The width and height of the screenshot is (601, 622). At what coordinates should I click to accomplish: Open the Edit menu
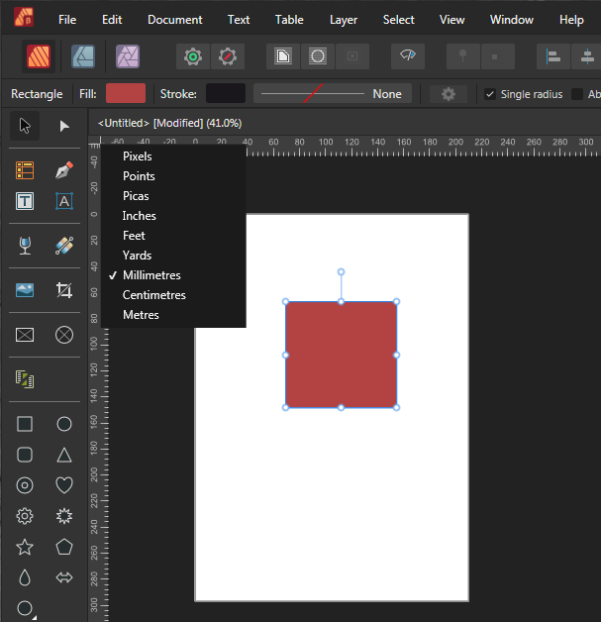(112, 20)
